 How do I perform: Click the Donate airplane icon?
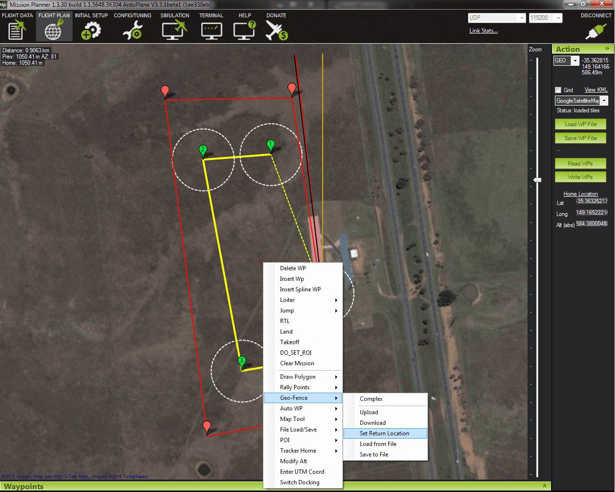276,30
